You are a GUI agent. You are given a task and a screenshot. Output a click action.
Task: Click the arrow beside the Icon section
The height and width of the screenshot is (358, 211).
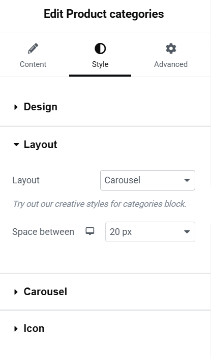click(16, 329)
